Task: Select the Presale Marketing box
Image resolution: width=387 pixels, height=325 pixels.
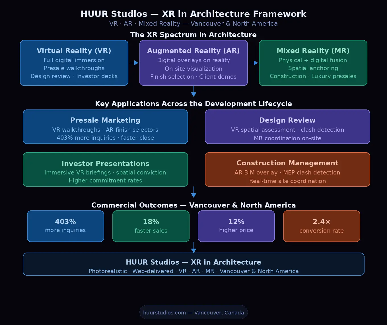Action: [105, 127]
